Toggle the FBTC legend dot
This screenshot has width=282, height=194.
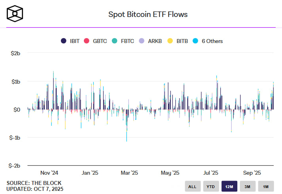(x=115, y=41)
